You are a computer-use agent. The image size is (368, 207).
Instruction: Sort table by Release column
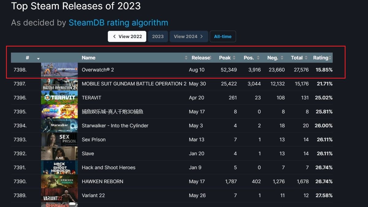click(x=201, y=58)
